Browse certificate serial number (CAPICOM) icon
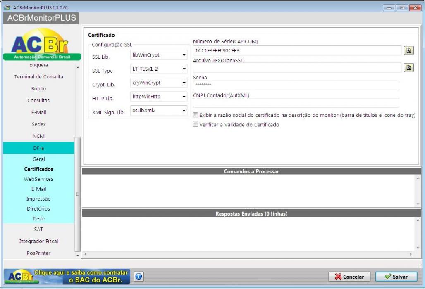The height and width of the screenshot is (289, 425). coord(409,51)
